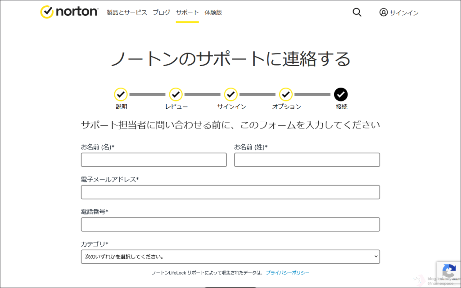
Task: Go to the サインイン step checkmark circle
Action: tap(231, 94)
